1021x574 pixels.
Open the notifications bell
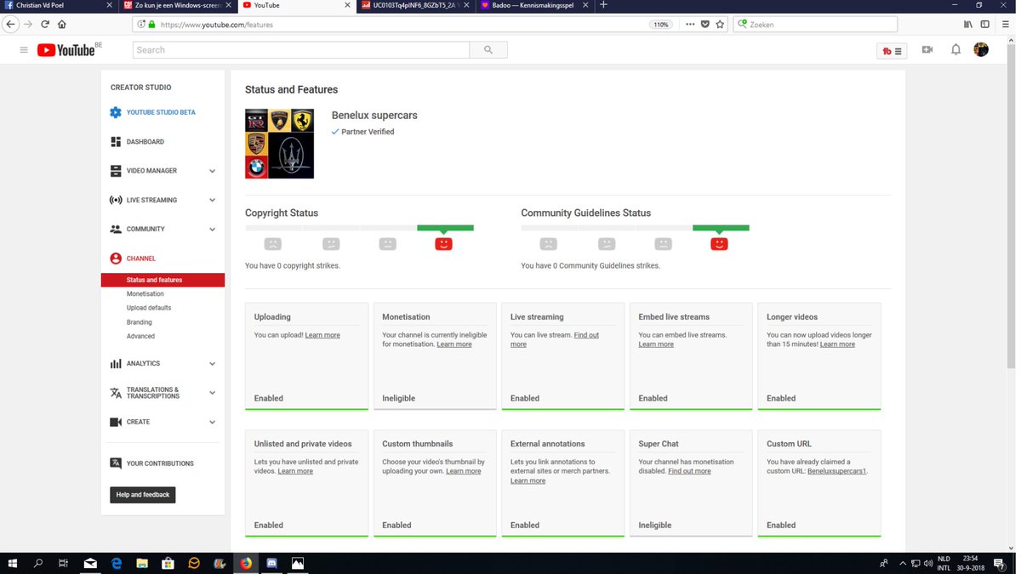point(955,50)
